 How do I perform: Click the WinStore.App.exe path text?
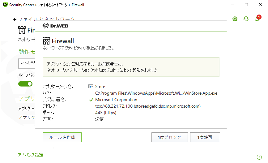(x=156, y=93)
